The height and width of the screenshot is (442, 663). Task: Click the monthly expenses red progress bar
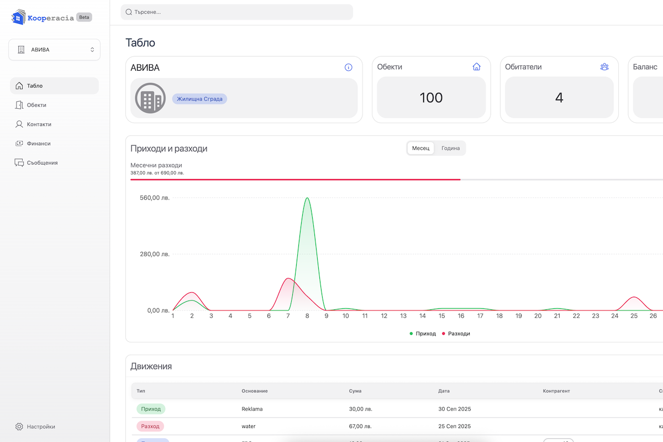coord(295,180)
